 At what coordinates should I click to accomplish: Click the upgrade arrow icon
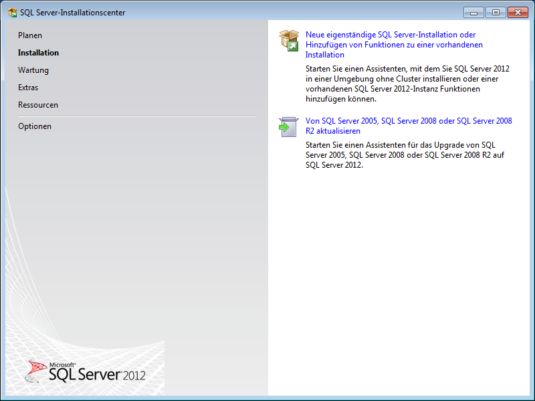pos(289,127)
